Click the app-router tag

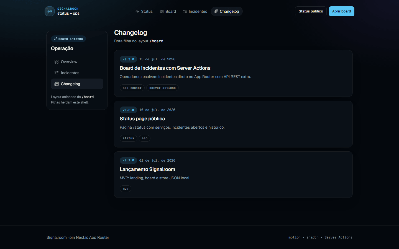(x=132, y=88)
